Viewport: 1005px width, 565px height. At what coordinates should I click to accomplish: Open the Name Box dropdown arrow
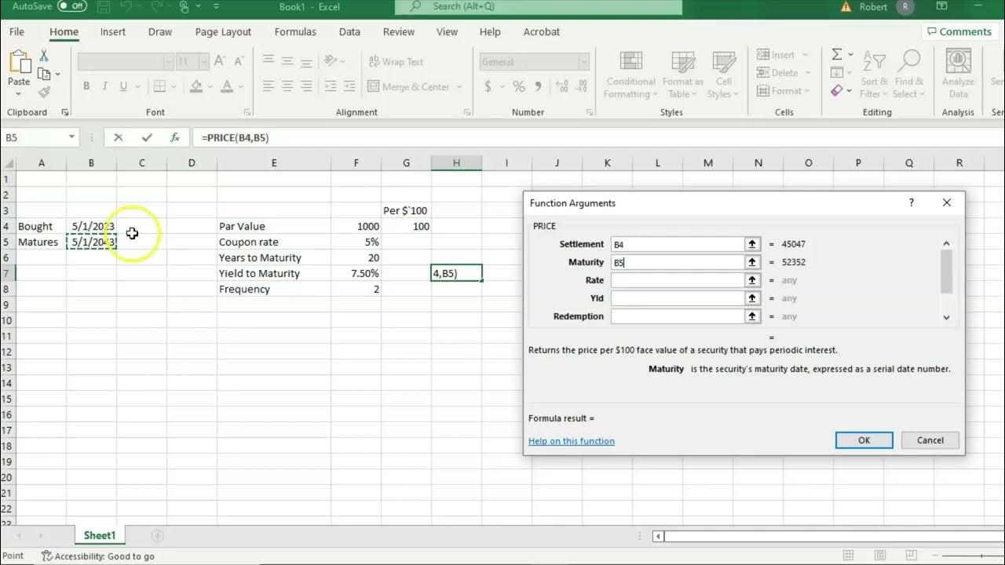[x=71, y=137]
